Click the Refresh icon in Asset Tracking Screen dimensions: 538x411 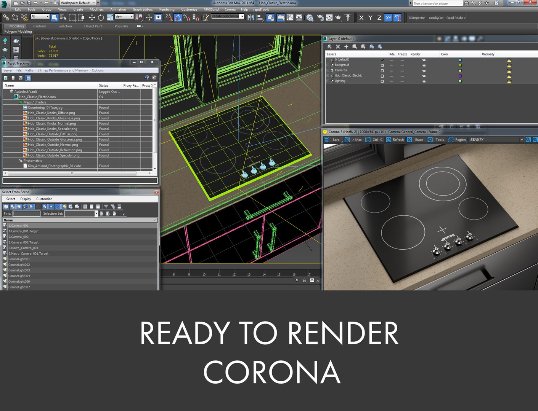[x=6, y=78]
